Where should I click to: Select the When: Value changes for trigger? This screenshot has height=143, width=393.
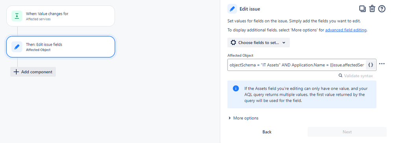pyautogui.click(x=60, y=16)
